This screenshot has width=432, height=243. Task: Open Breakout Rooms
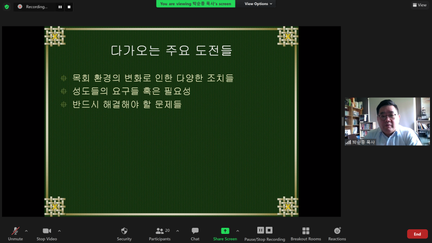306,234
